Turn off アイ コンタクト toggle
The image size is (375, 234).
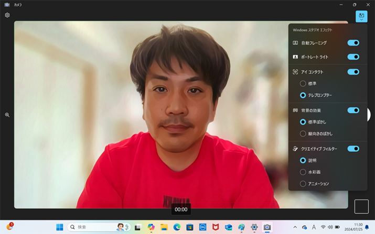(x=353, y=72)
